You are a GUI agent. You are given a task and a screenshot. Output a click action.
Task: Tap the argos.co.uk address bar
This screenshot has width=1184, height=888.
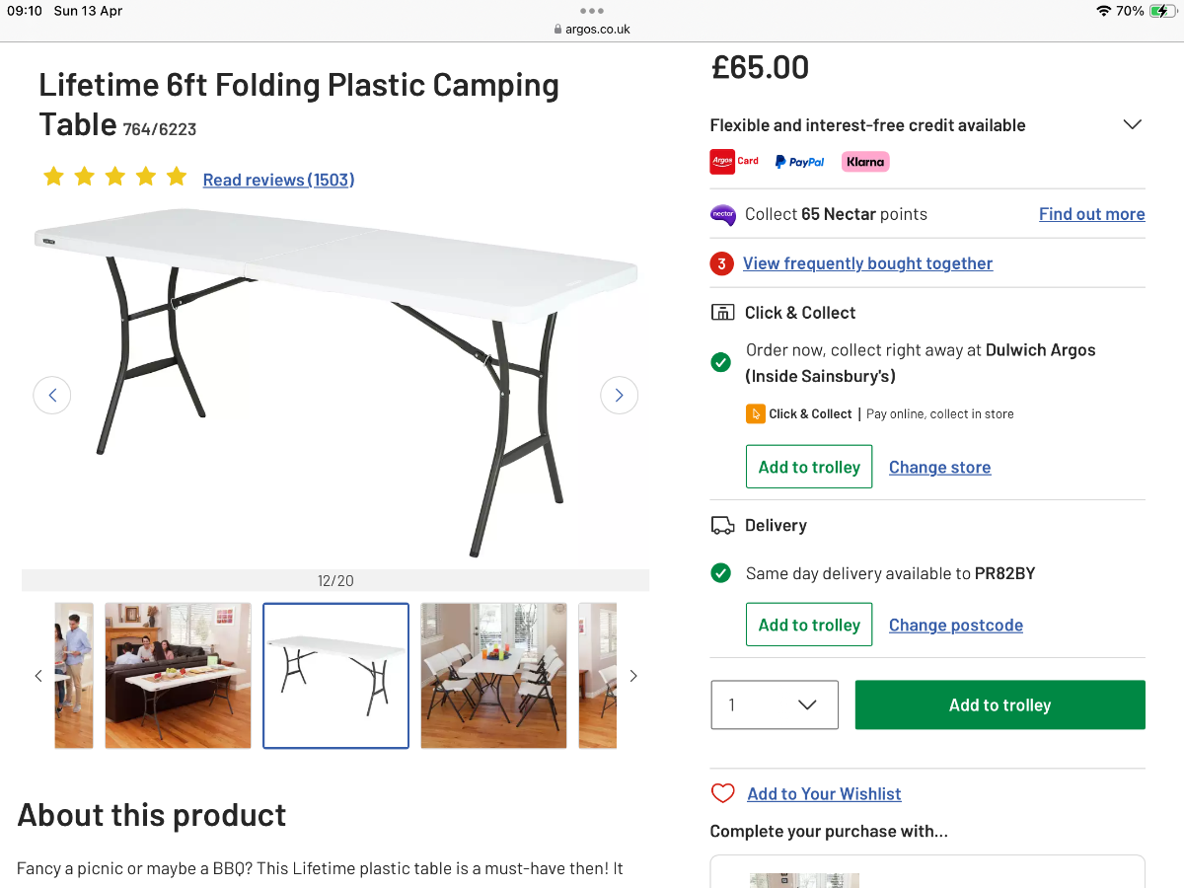click(x=592, y=30)
